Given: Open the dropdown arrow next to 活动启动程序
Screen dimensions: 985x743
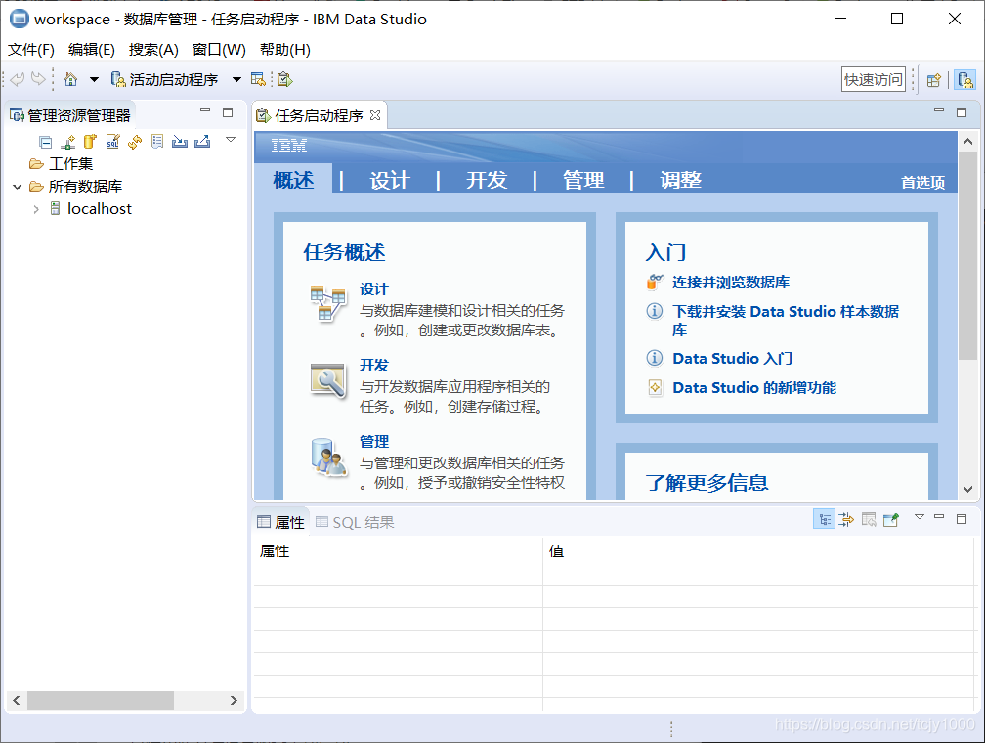Looking at the screenshot, I should click(236, 79).
